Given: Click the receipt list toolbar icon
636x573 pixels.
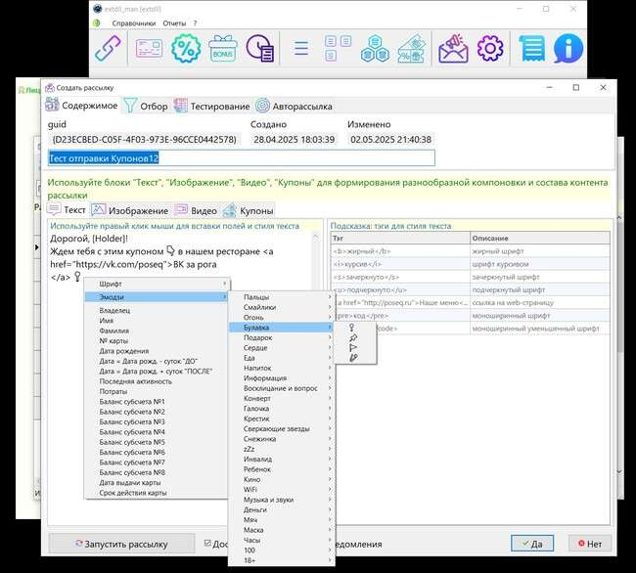Looking at the screenshot, I should (x=532, y=48).
